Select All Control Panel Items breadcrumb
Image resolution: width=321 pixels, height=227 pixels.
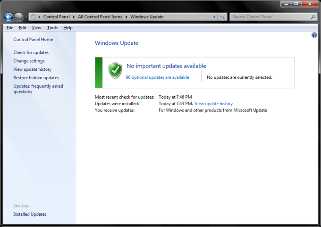click(100, 17)
